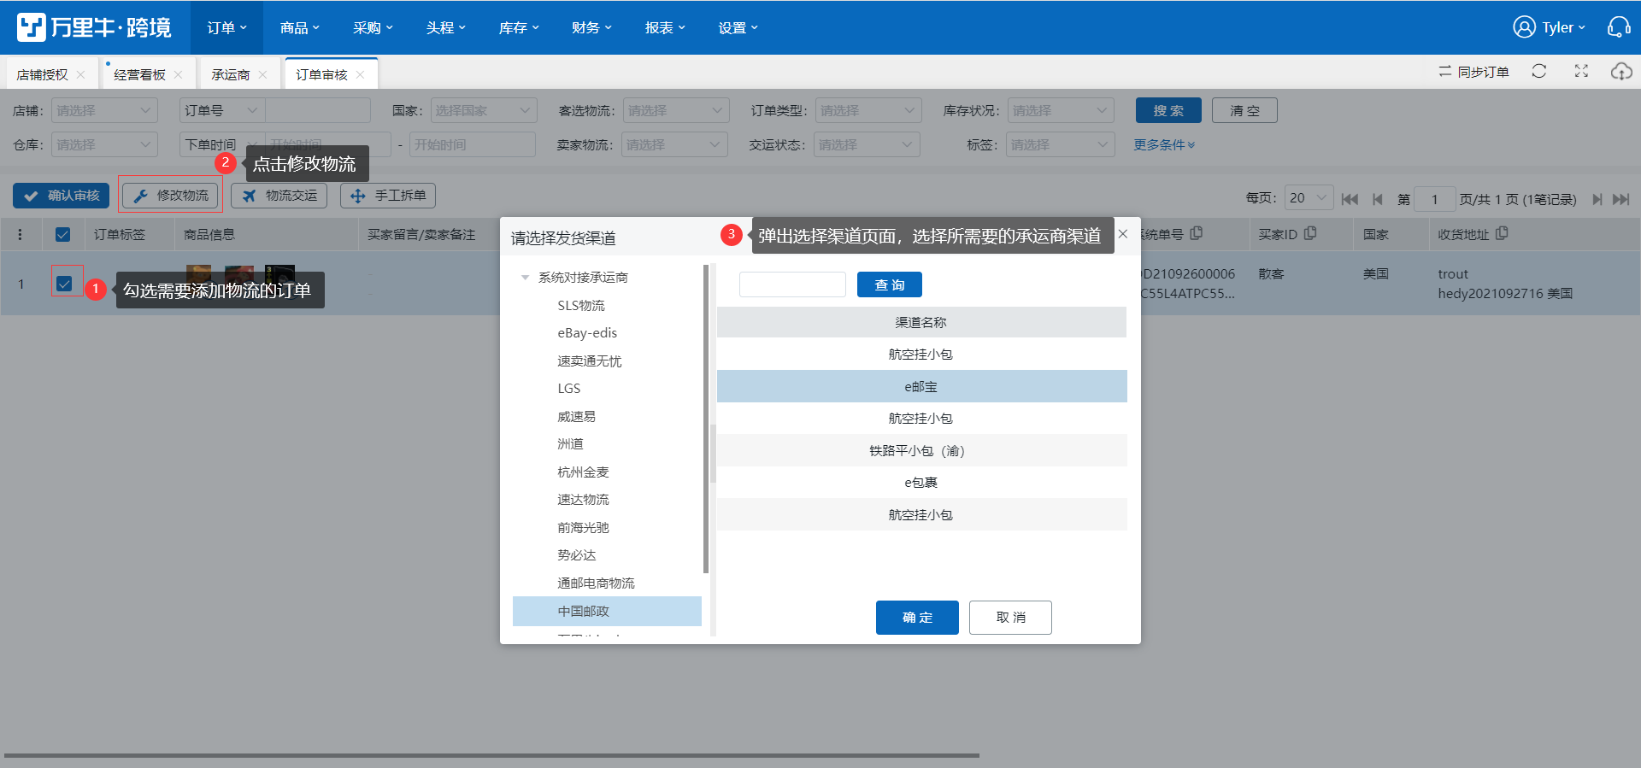Go to the last page icon
Image resolution: width=1641 pixels, height=768 pixels.
1621,199
